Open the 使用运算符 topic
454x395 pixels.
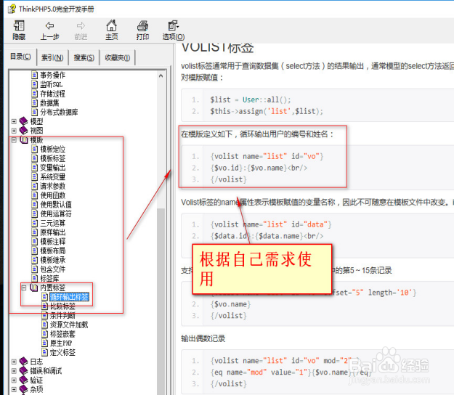tap(56, 214)
